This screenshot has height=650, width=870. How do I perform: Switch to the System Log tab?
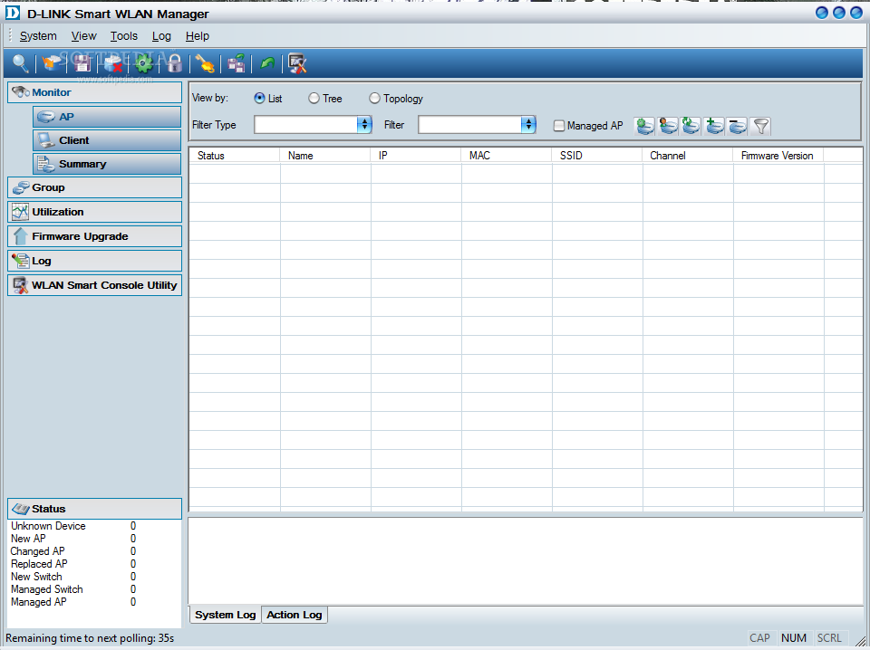click(x=226, y=615)
